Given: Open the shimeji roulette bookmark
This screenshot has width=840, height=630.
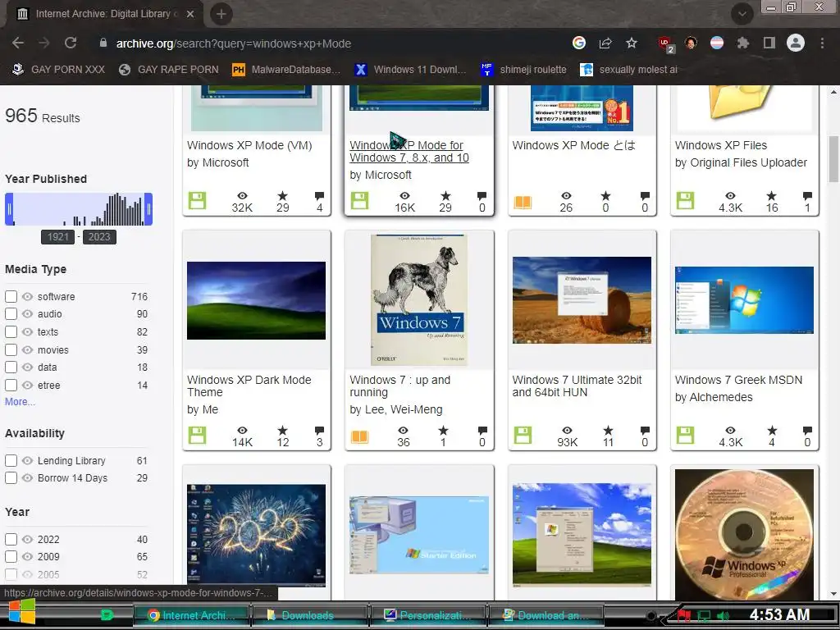Looking at the screenshot, I should click(523, 70).
